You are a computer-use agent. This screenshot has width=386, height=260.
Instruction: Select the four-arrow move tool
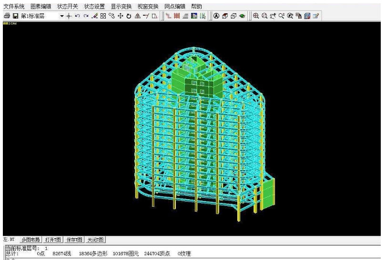coord(120,16)
